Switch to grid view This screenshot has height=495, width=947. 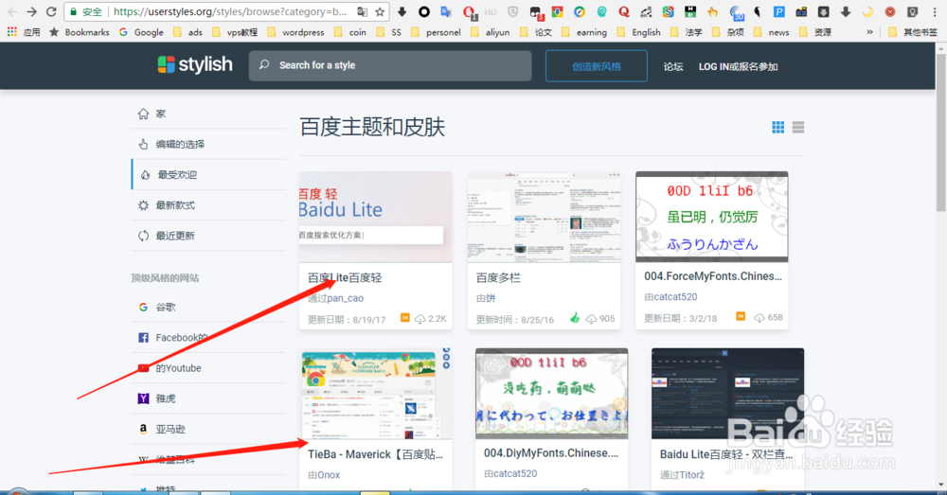(777, 128)
